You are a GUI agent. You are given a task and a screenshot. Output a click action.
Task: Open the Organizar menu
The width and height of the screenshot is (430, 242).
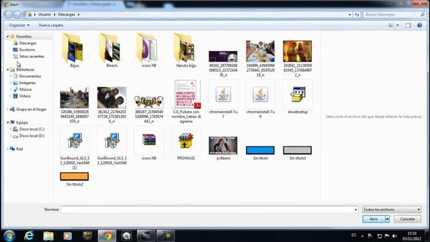[x=19, y=26]
